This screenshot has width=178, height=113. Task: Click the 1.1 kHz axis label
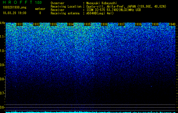pos(2,37)
